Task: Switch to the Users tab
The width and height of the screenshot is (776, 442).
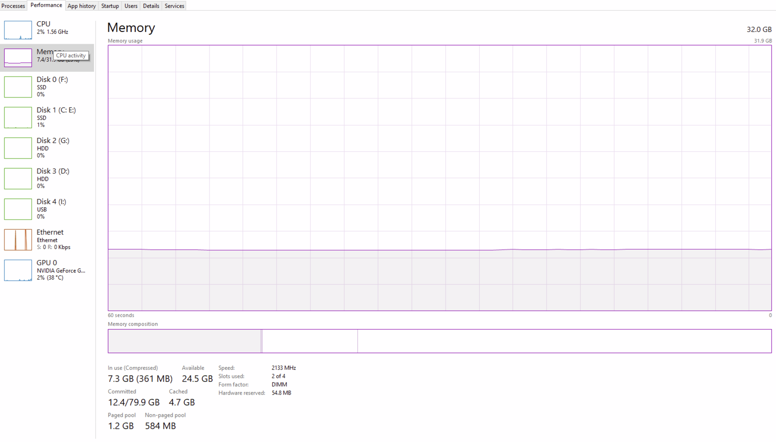Action: point(131,6)
